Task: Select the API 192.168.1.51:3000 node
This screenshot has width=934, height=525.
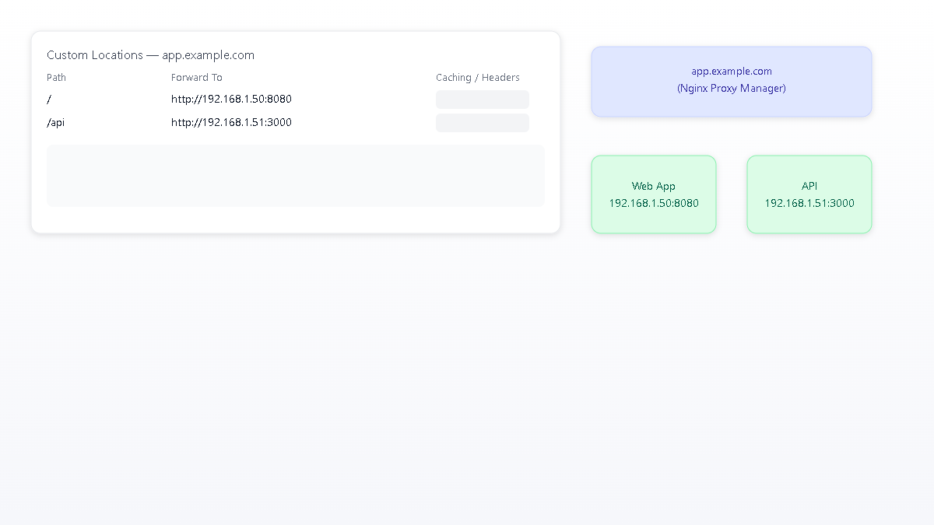Action: [x=809, y=194]
